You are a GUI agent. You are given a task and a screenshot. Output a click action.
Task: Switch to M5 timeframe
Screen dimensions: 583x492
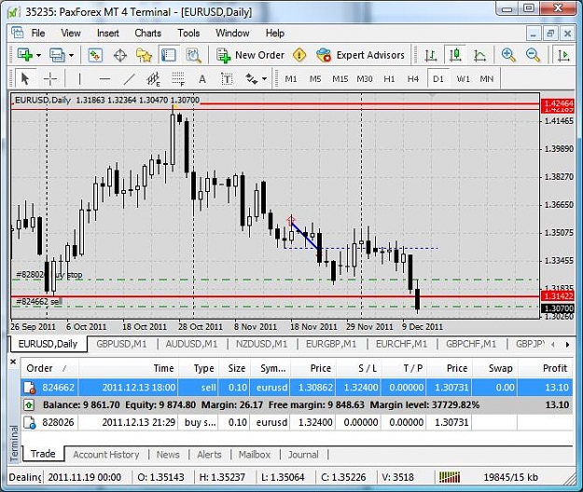(315, 78)
